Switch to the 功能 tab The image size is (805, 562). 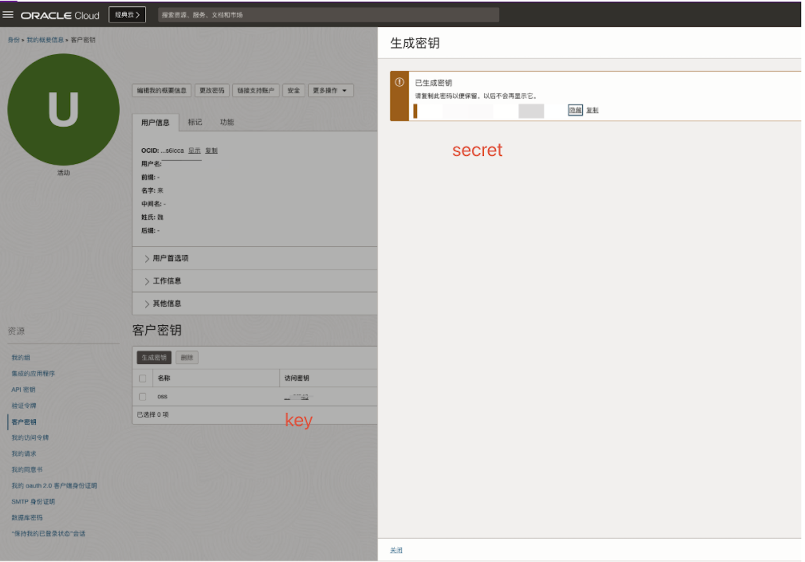point(228,122)
